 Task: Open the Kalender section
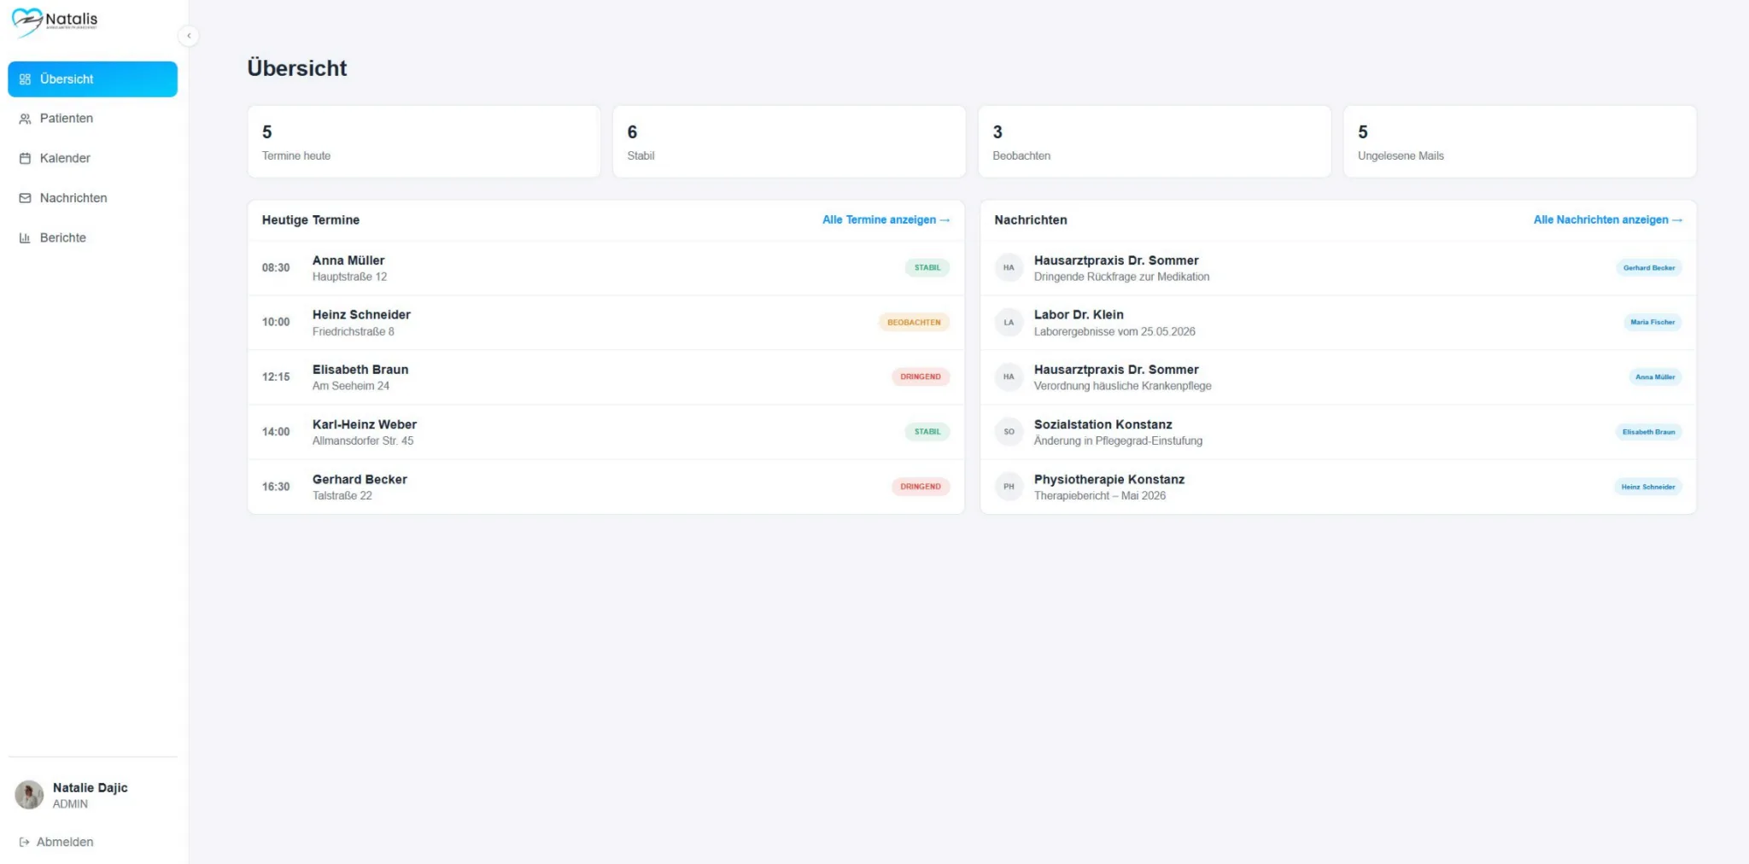click(x=92, y=159)
